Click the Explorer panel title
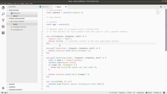This screenshot has width=167, height=94. (12, 7)
